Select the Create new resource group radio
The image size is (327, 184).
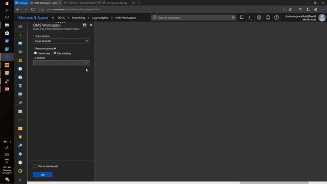35,53
